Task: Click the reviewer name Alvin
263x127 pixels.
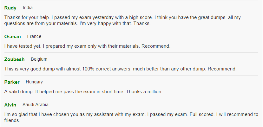Action: tap(10, 105)
